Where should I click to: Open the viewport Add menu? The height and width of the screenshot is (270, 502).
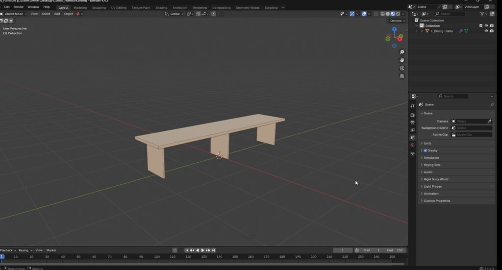point(57,14)
